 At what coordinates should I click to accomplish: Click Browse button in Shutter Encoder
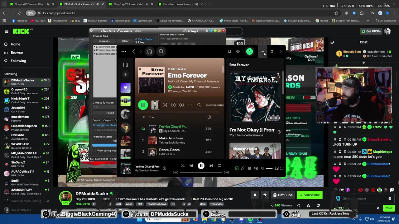tap(104, 41)
